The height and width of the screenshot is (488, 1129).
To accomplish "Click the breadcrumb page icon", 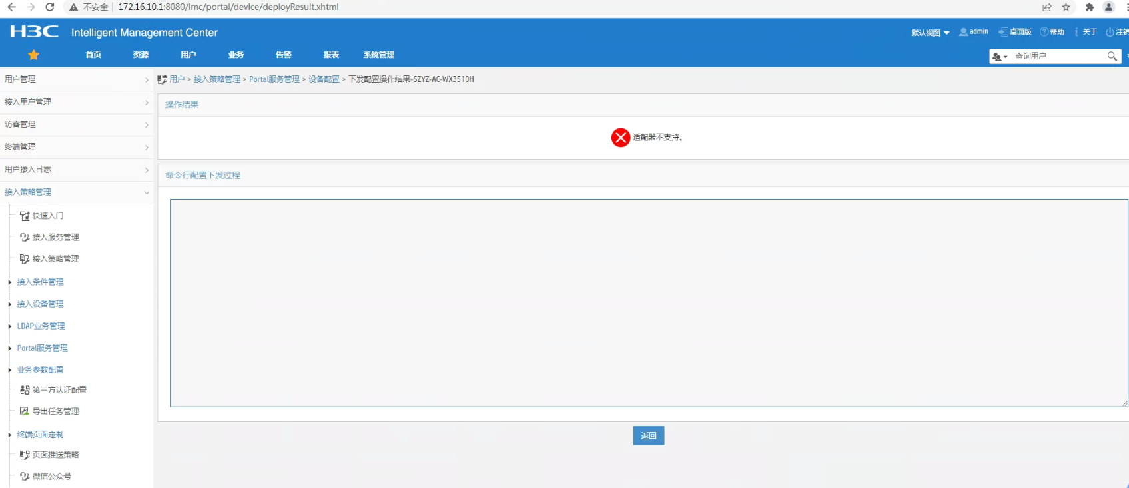I will point(162,79).
